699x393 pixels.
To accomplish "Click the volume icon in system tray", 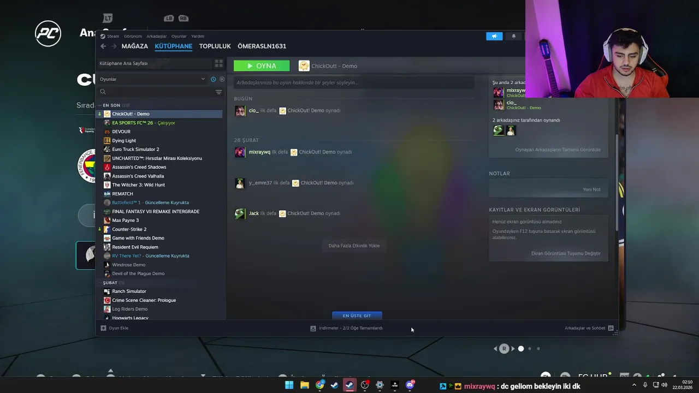I will pyautogui.click(x=664, y=385).
